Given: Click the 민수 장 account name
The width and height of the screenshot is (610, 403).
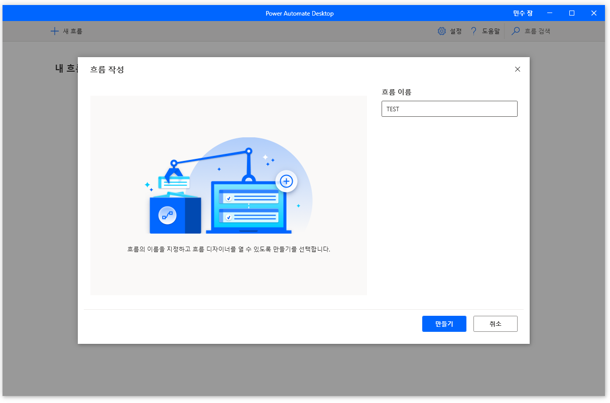Looking at the screenshot, I should tap(523, 14).
